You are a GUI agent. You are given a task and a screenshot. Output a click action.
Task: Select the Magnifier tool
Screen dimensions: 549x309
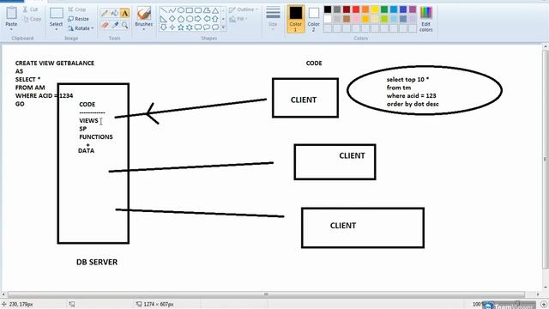pos(124,25)
